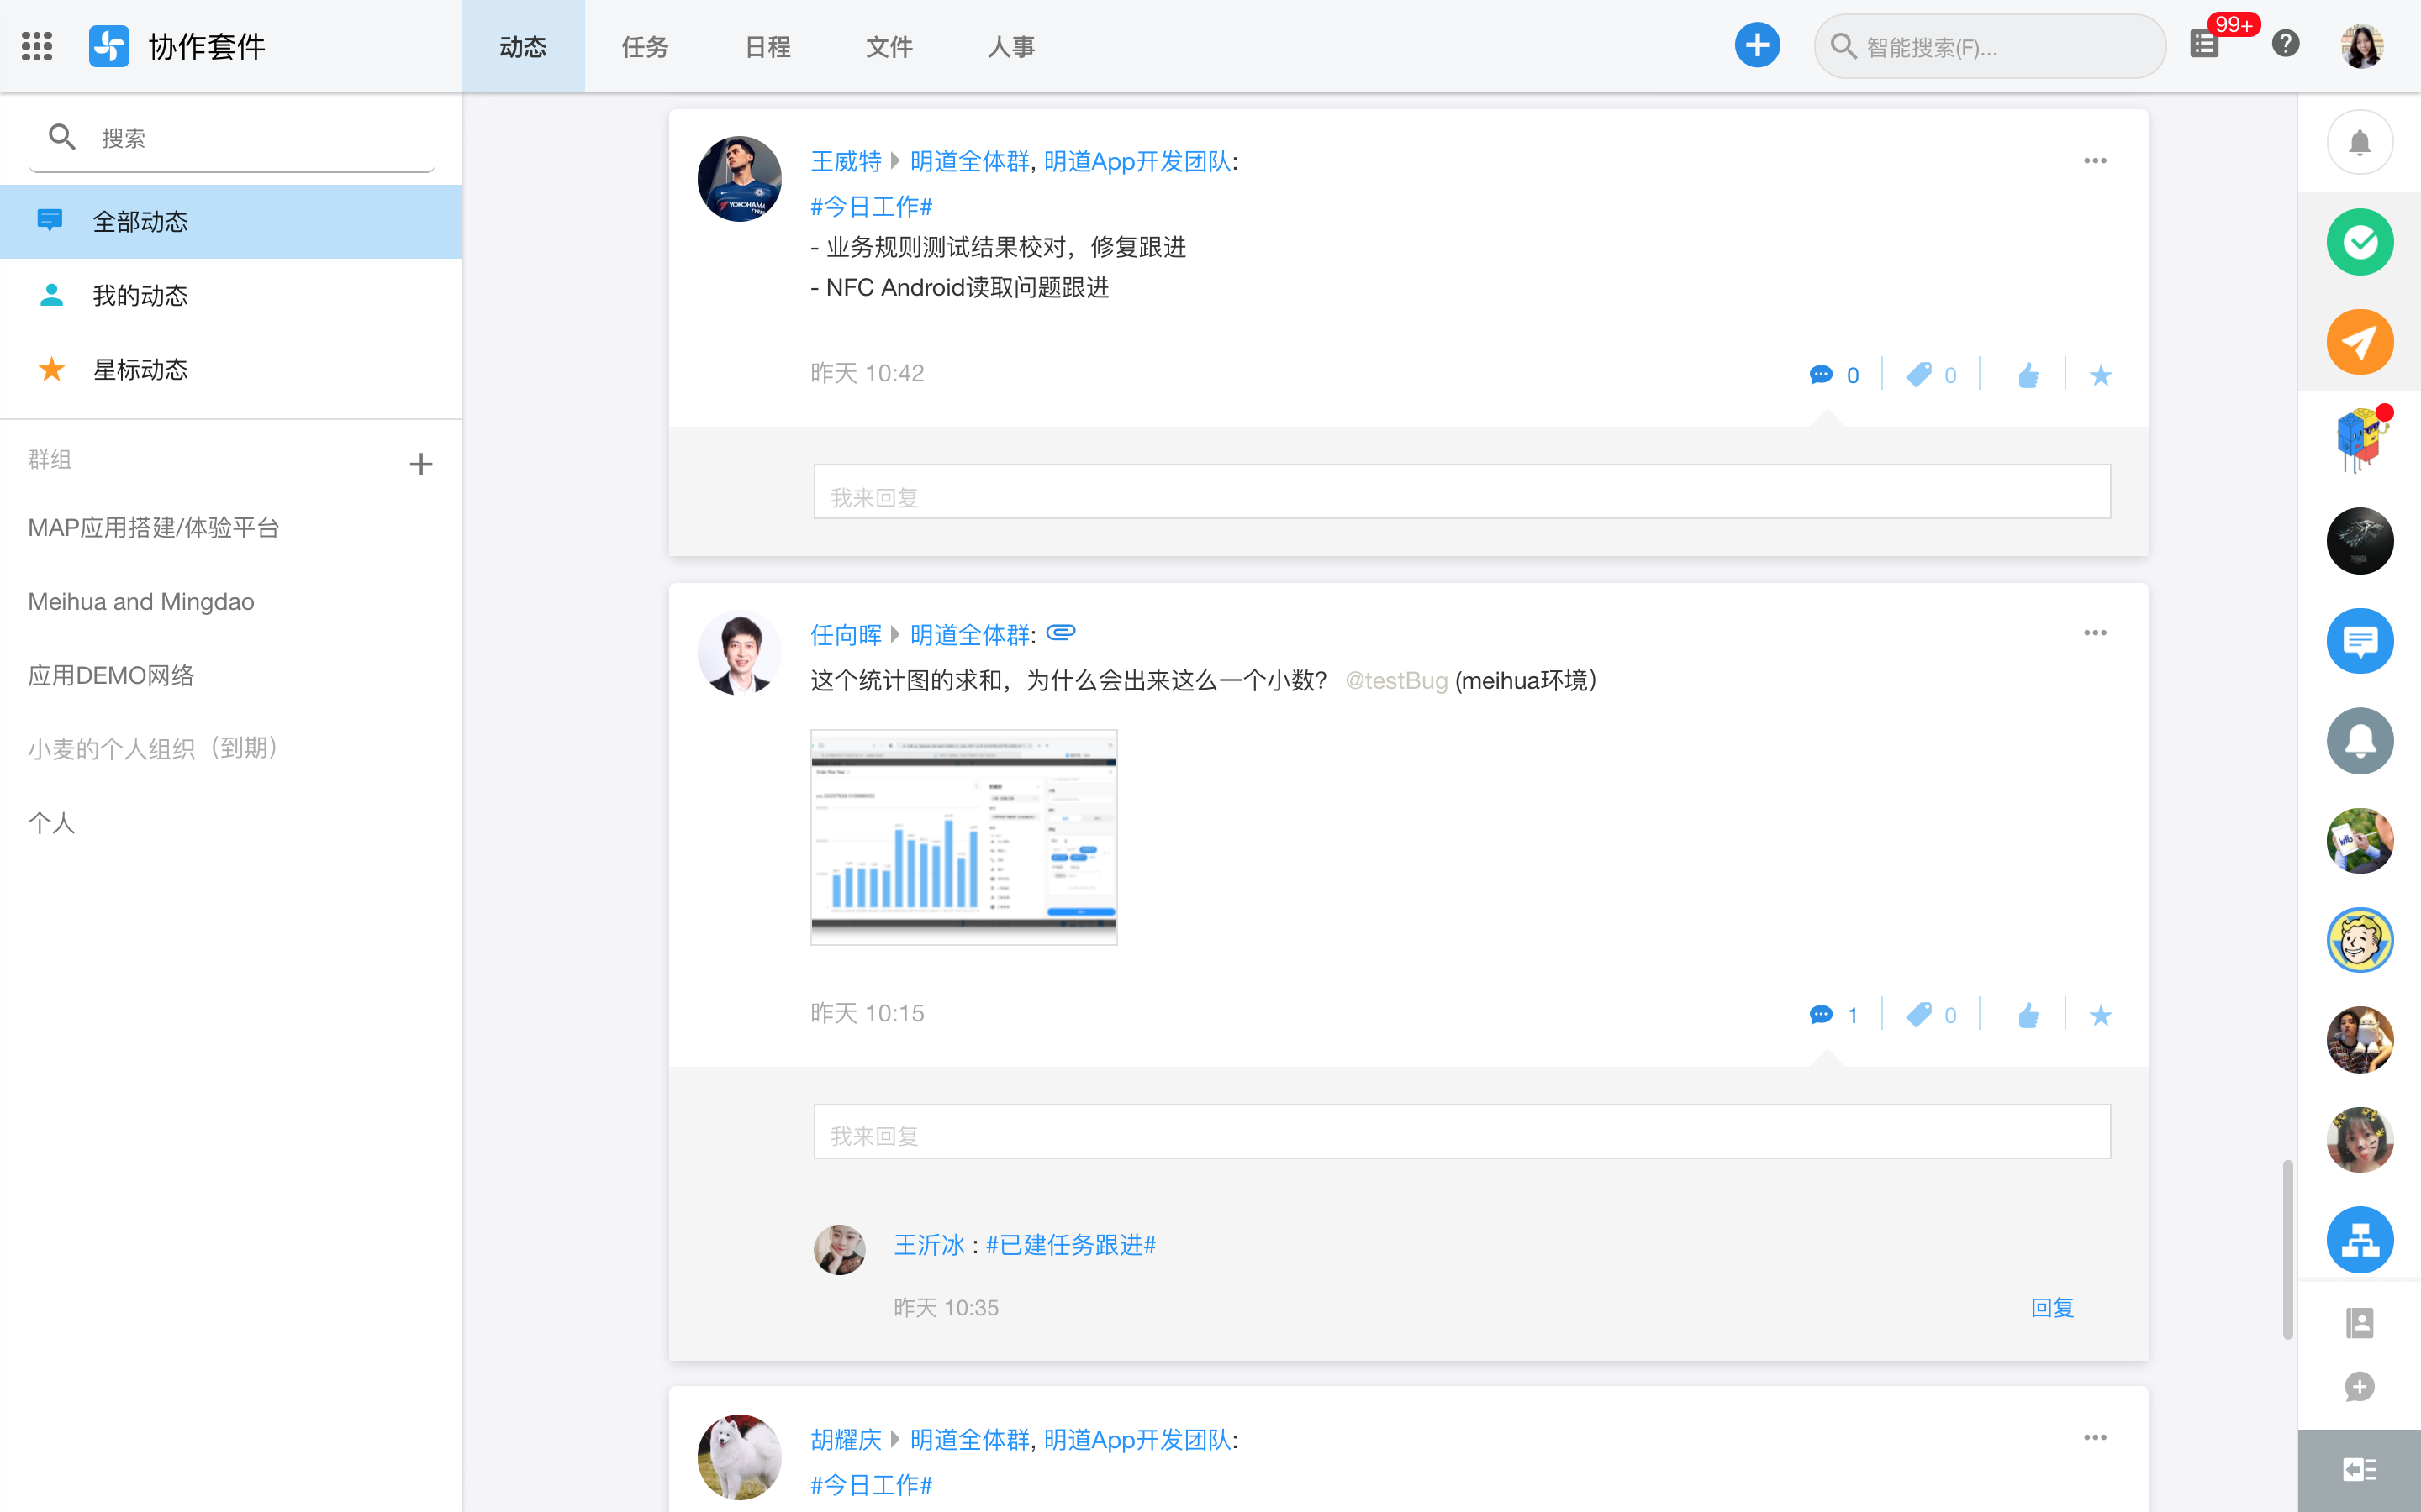The height and width of the screenshot is (1512, 2421).
Task: Click the blue plus create button
Action: [1757, 46]
